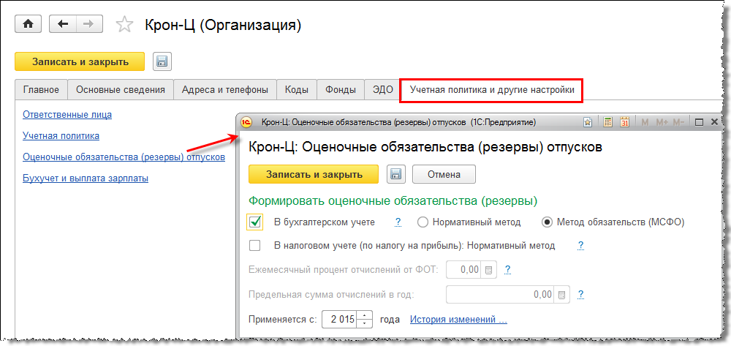Add Крон-Ц to favorites with star
Viewport: 731px width, 346px height.
pyautogui.click(x=124, y=25)
